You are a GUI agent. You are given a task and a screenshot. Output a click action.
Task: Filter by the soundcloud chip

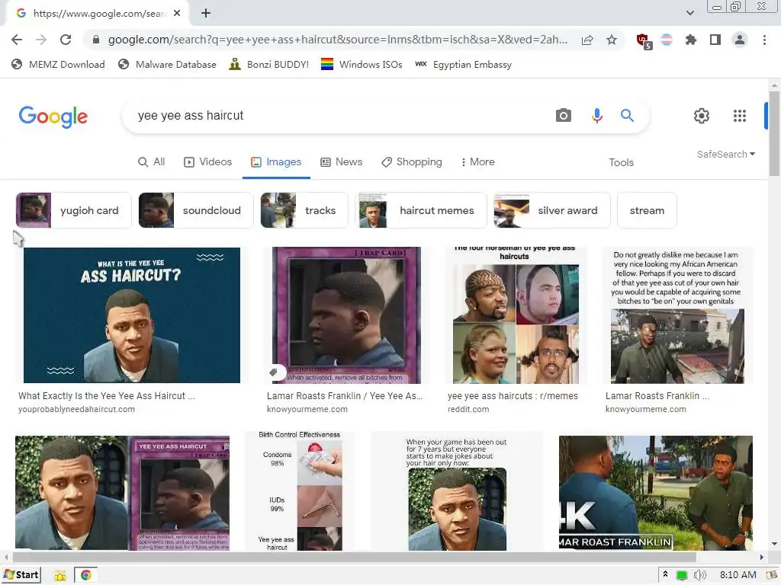[x=196, y=210]
